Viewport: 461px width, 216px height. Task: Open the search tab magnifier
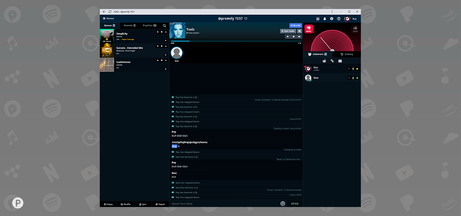(x=164, y=26)
